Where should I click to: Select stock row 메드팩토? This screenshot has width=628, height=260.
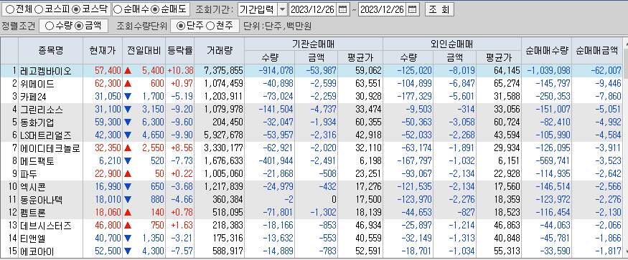311,161
